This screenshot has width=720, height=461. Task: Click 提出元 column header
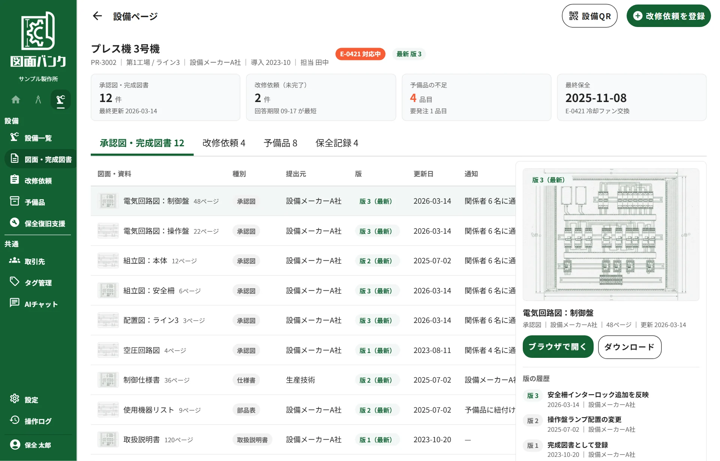296,174
